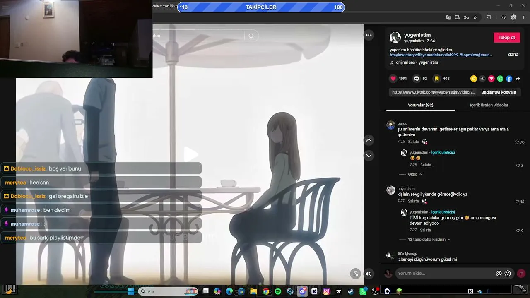Like beroo's comment
The height and width of the screenshot is (298, 530).
[517, 142]
